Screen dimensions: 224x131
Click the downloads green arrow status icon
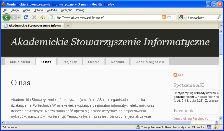click(x=138, y=127)
